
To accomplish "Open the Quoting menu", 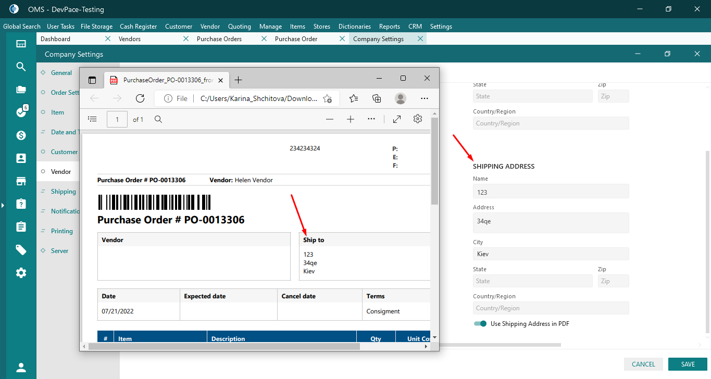I will 240,27.
